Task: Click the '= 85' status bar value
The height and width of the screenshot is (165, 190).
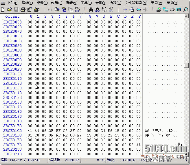Action: (x=100, y=160)
